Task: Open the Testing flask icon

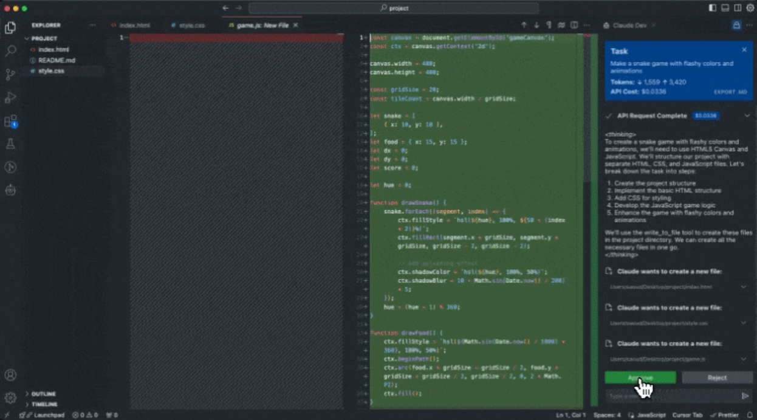Action: click(10, 144)
